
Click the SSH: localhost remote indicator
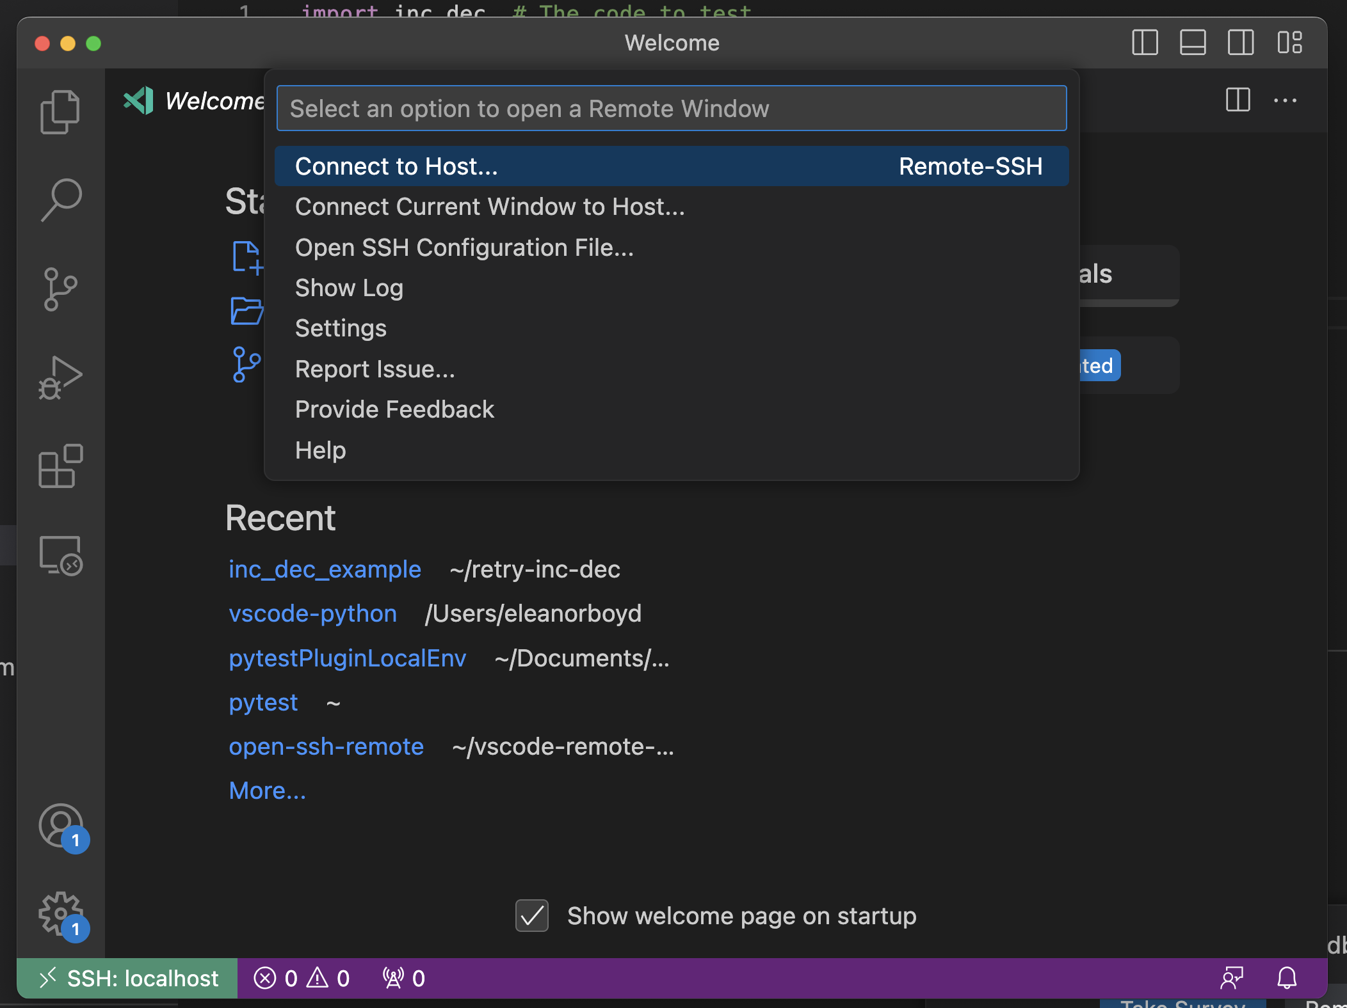coord(127,978)
